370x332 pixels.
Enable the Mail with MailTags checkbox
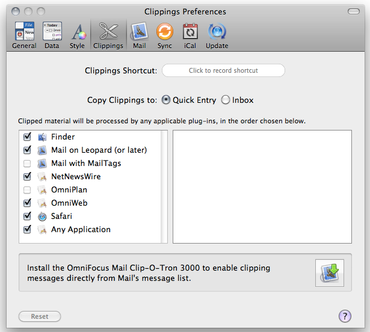tap(27, 163)
